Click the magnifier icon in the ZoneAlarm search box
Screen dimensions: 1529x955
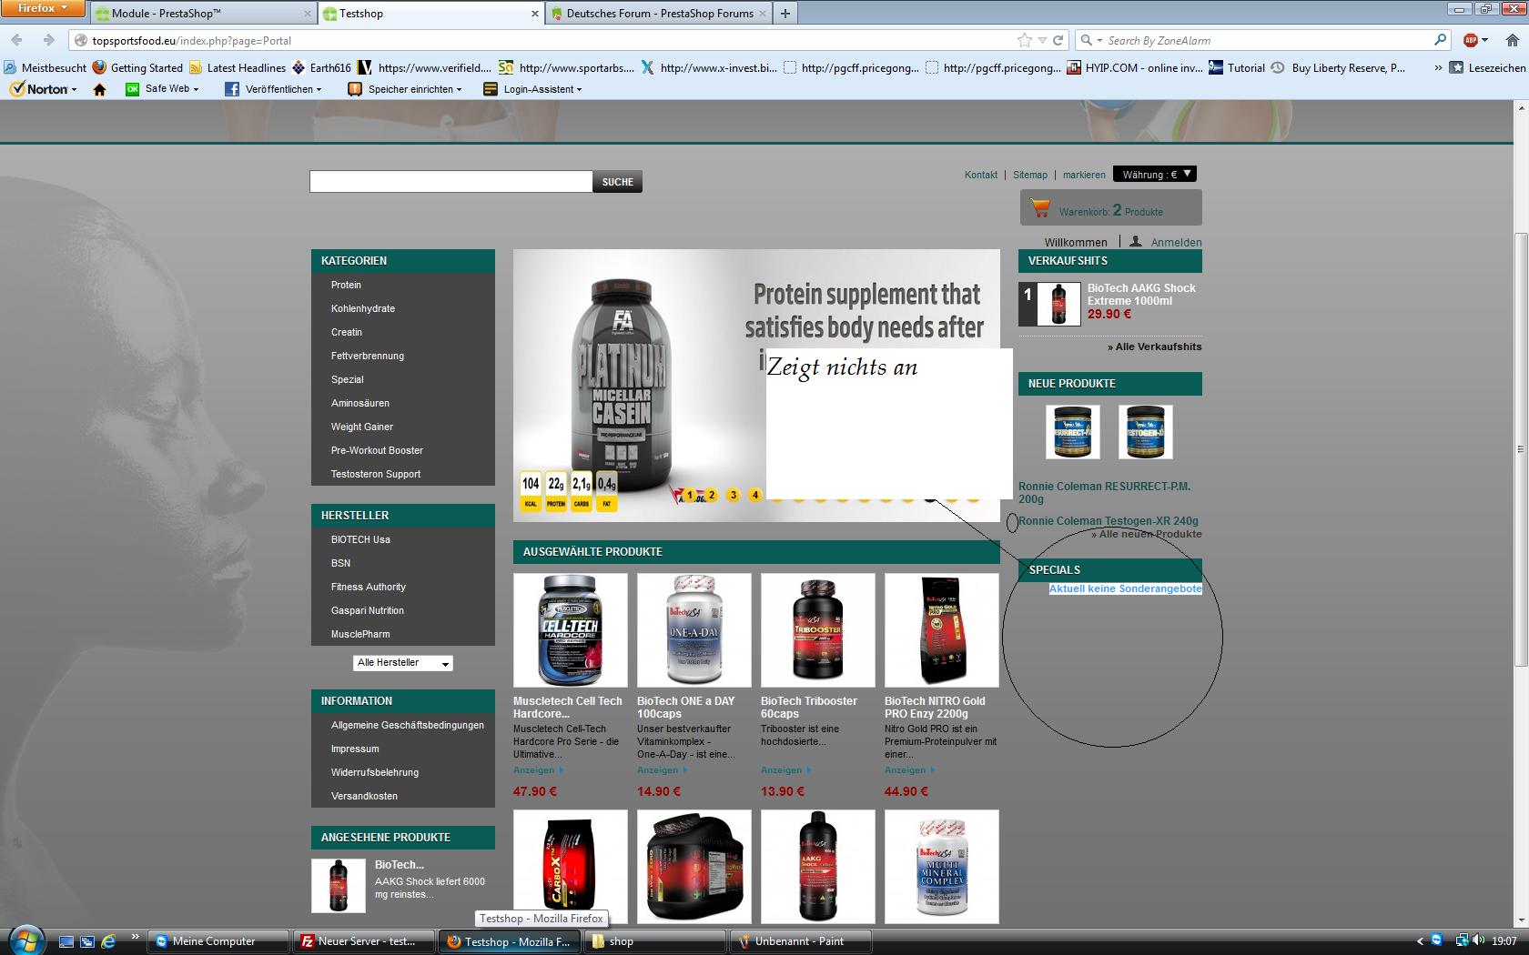(1440, 40)
